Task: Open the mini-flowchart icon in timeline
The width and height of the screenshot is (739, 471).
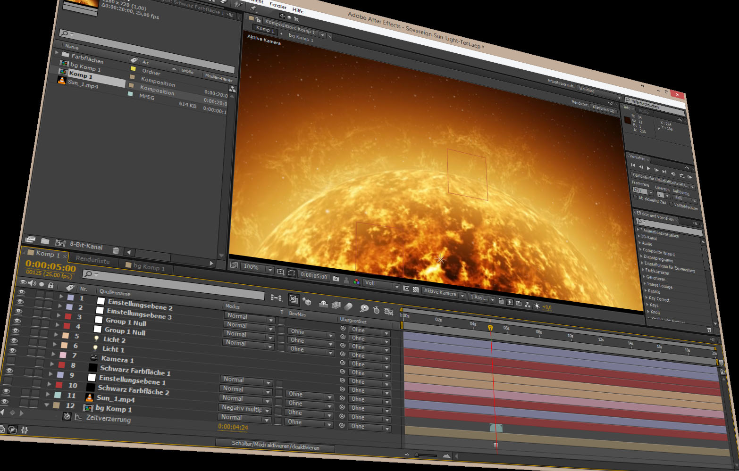Action: coord(277,297)
